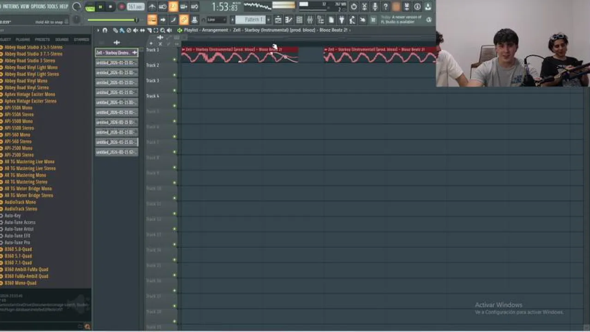Select the SOUNDS browser tab

click(61, 40)
